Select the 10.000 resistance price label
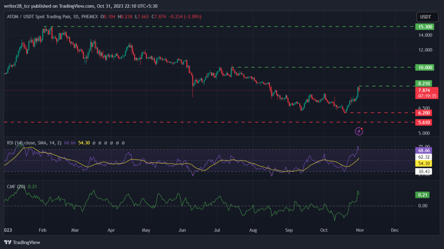The height and width of the screenshot is (249, 444). 424,67
